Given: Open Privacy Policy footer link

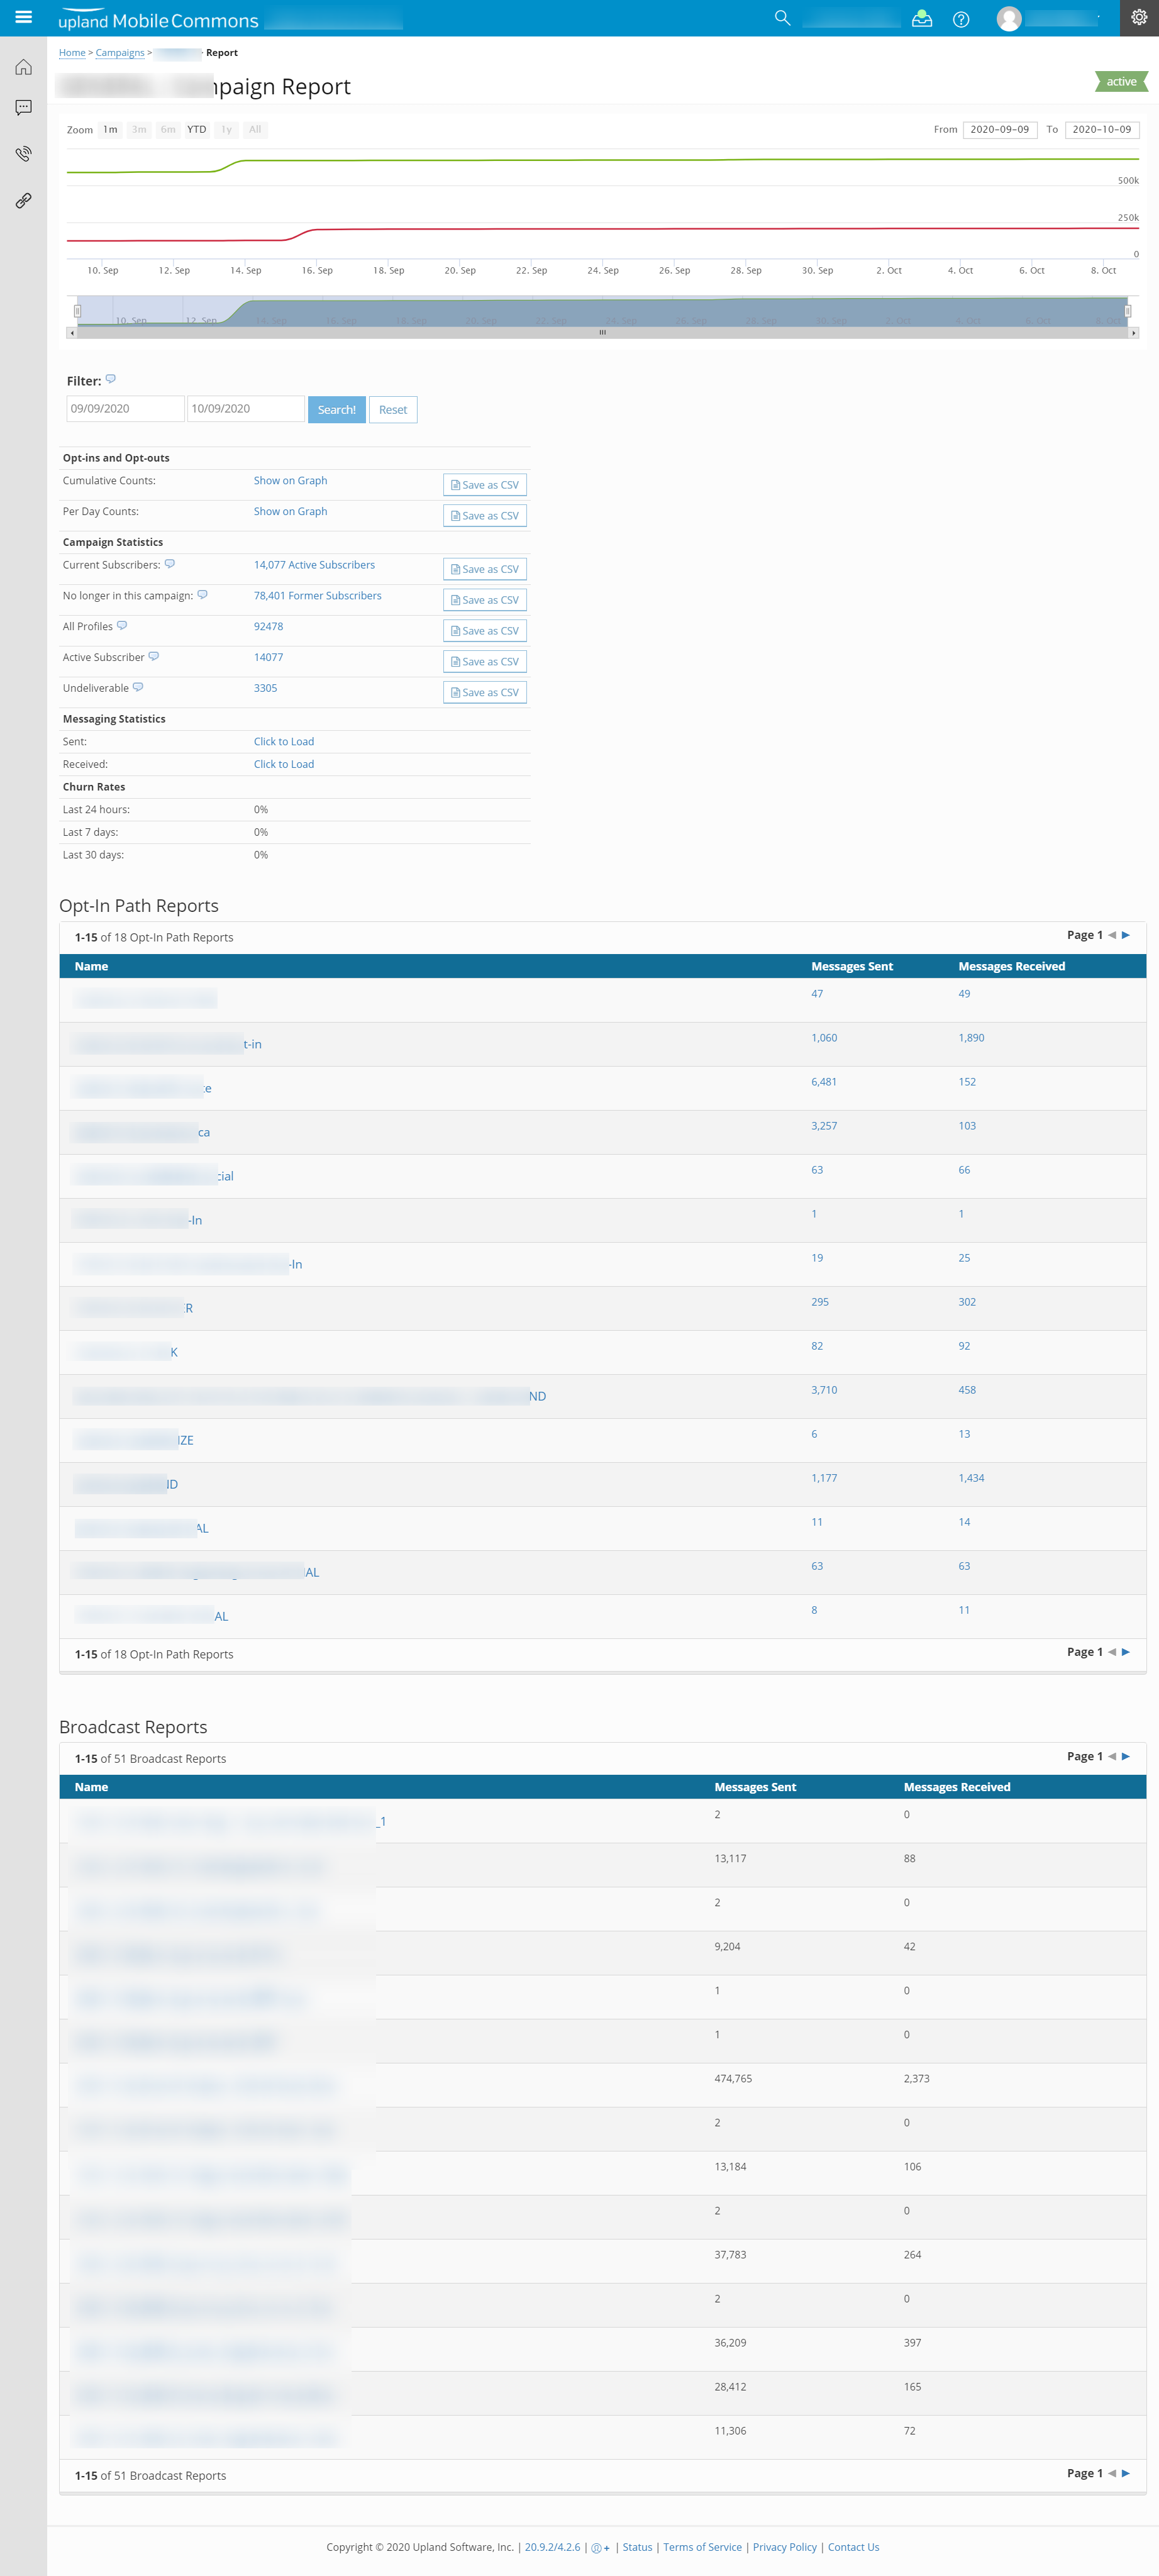Looking at the screenshot, I should pos(784,2547).
